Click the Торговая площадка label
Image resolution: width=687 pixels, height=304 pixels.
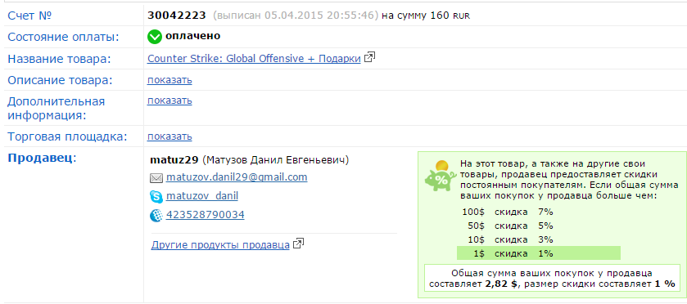[67, 137]
